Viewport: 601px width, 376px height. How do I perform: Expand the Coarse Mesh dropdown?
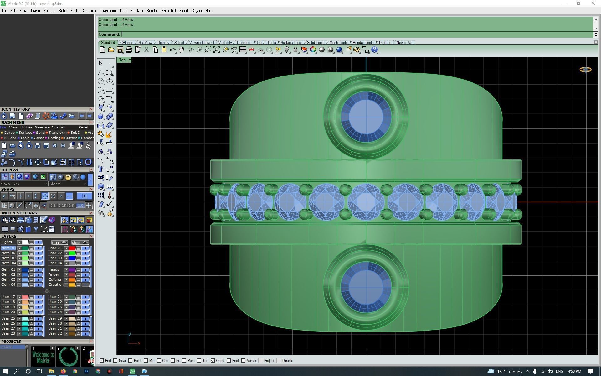tap(46, 184)
